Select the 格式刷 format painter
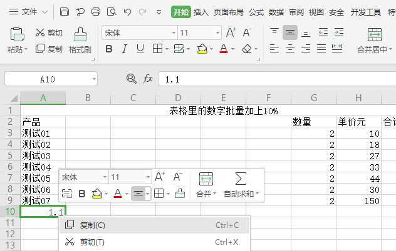The height and width of the screenshot is (251, 396). coord(80,41)
